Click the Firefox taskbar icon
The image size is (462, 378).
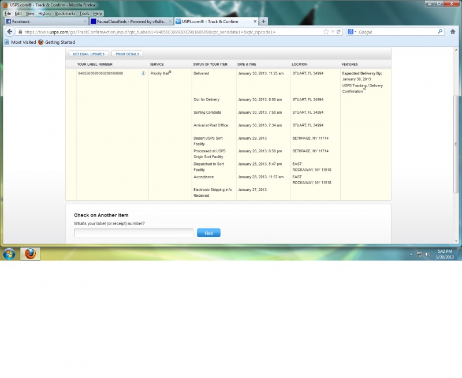pos(30,254)
